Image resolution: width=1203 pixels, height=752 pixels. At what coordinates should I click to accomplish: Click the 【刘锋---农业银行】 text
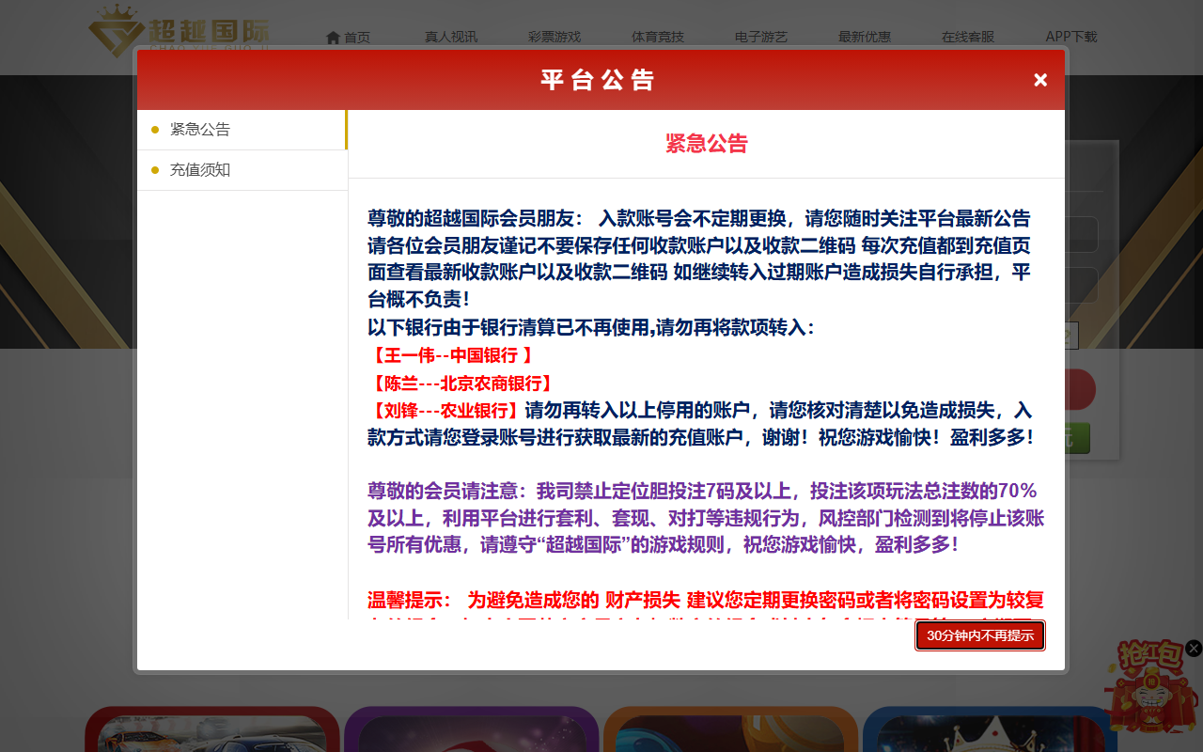click(x=444, y=411)
